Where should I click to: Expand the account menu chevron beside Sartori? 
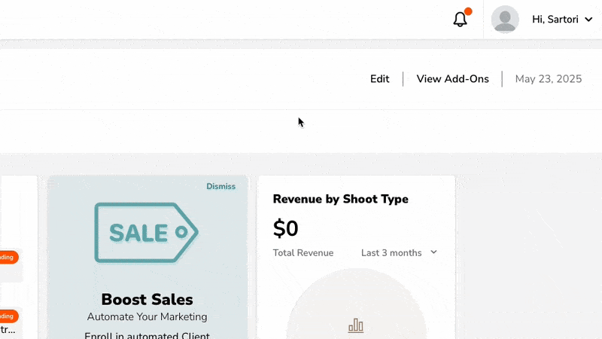(588, 20)
